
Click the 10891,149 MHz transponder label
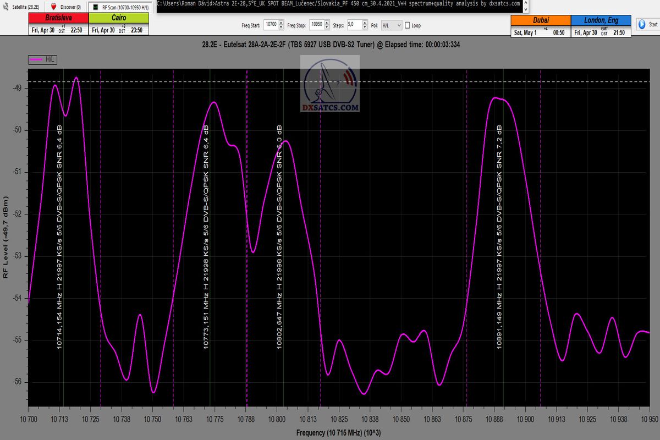[x=499, y=237]
